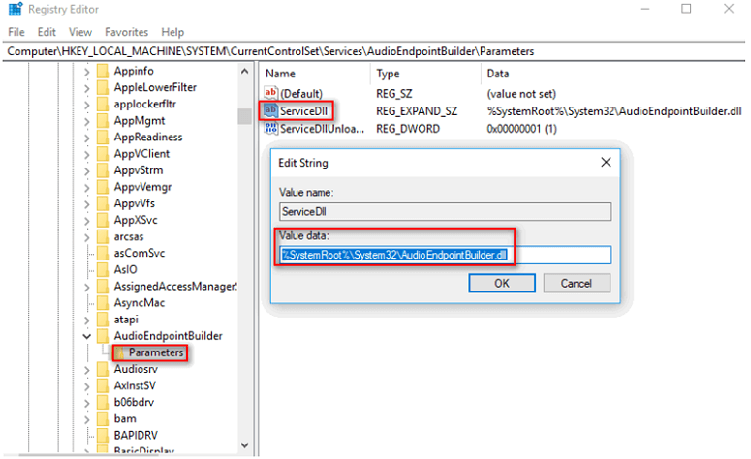Click tree pane scroll down arrow
The width and height of the screenshot is (751, 459).
pyautogui.click(x=245, y=445)
